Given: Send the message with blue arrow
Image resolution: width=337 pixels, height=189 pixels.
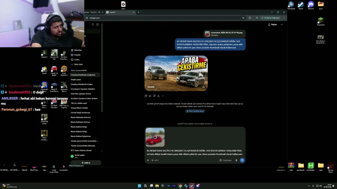Looking at the screenshot, I should [x=242, y=160].
